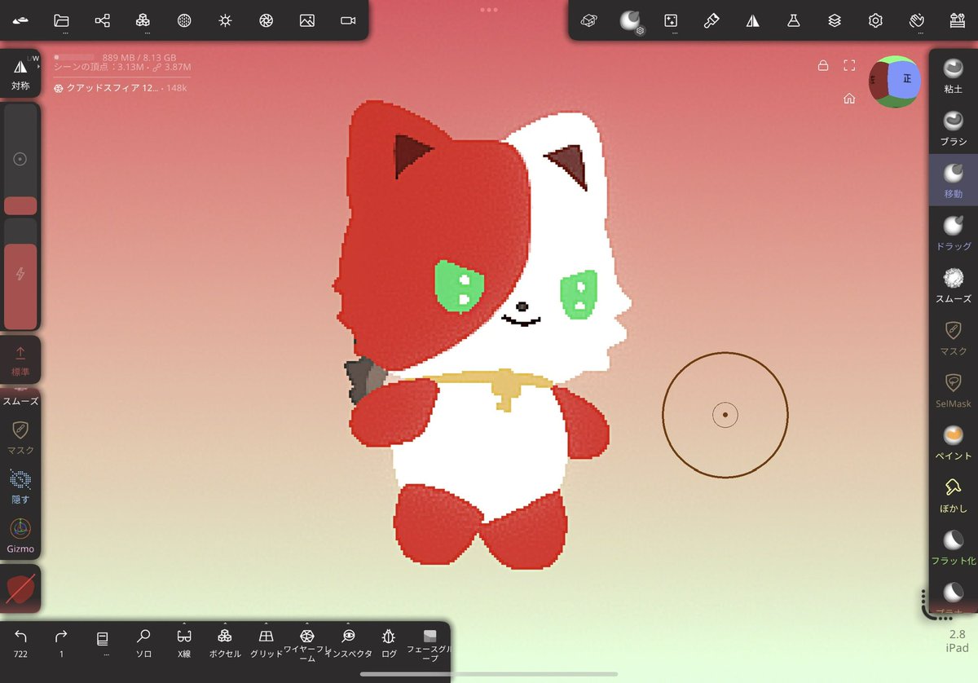Screen dimensions: 978x683
Task: Open the files folder menu
Action: point(61,20)
